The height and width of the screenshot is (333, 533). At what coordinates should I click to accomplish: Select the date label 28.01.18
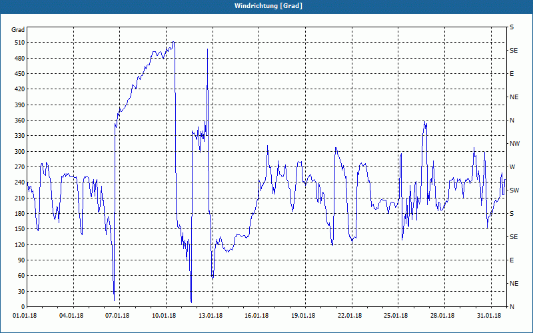tap(442, 316)
